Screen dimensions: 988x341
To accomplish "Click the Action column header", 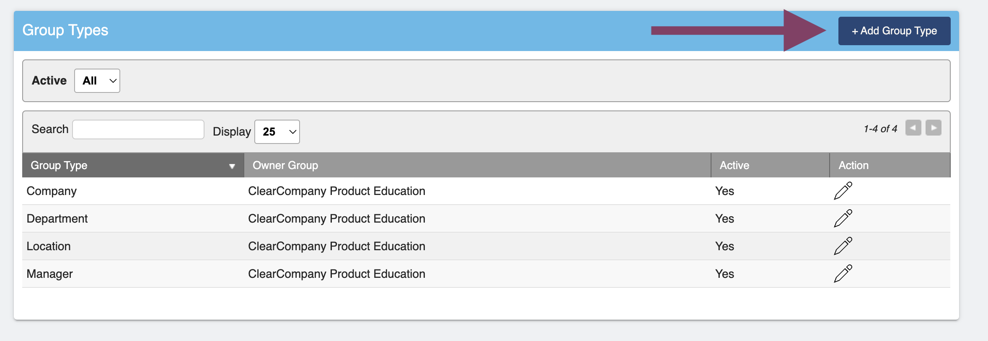I will [853, 165].
